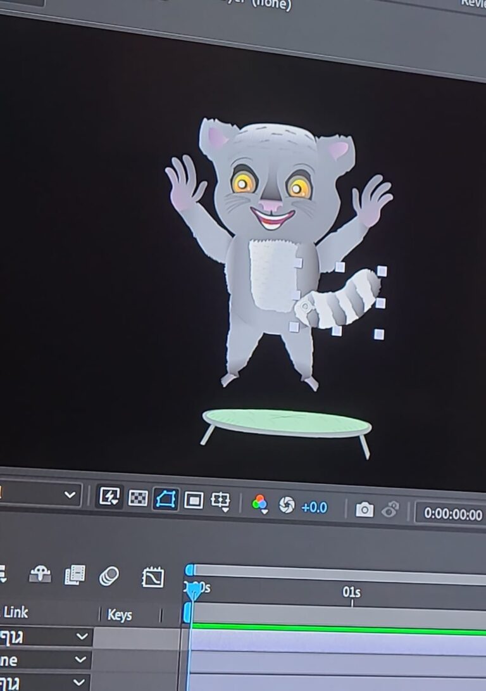
Task: Click the 0:00:00:00 preview time field
Action: pos(452,514)
